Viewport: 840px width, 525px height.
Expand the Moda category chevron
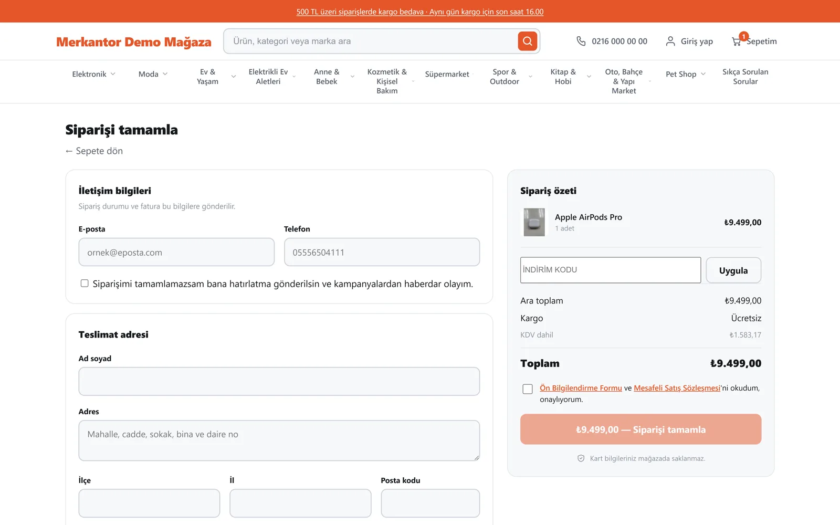(x=165, y=74)
